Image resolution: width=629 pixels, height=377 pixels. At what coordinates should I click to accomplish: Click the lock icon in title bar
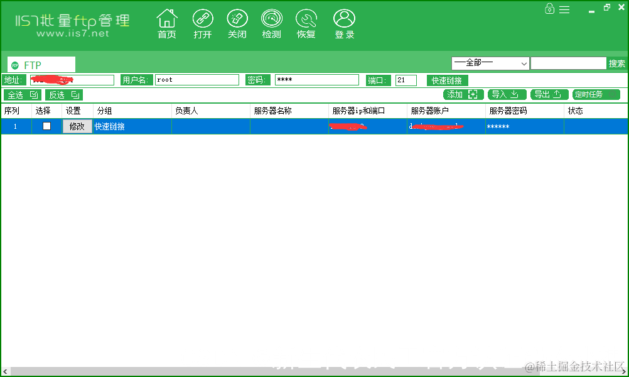[549, 9]
